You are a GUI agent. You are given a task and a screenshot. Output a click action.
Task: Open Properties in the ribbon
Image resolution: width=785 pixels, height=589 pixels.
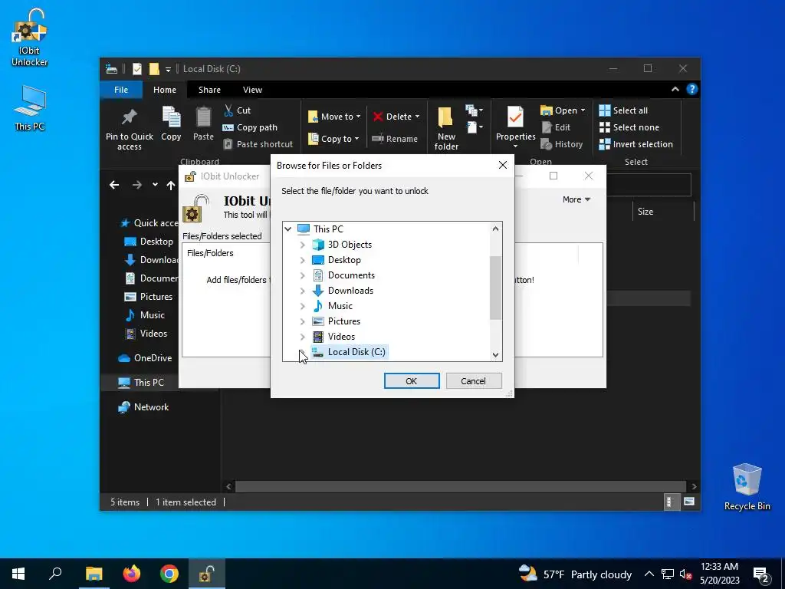tap(515, 127)
